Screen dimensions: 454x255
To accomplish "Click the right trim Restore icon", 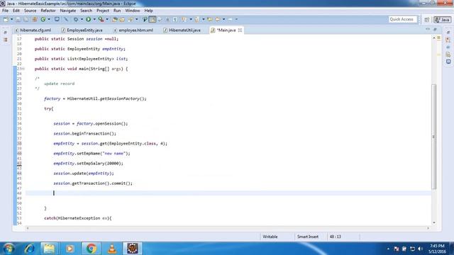I will 448,33.
